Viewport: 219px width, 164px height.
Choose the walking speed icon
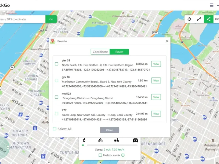pos(84,140)
